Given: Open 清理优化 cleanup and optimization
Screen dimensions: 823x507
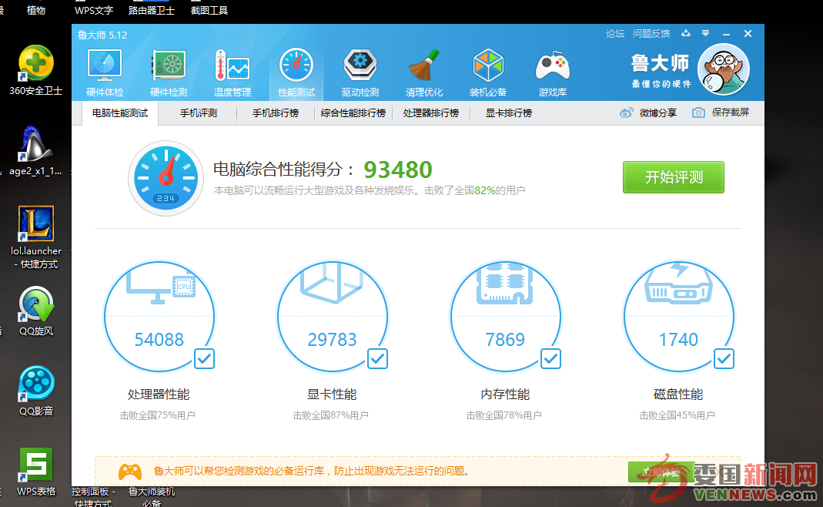Looking at the screenshot, I should 424,73.
